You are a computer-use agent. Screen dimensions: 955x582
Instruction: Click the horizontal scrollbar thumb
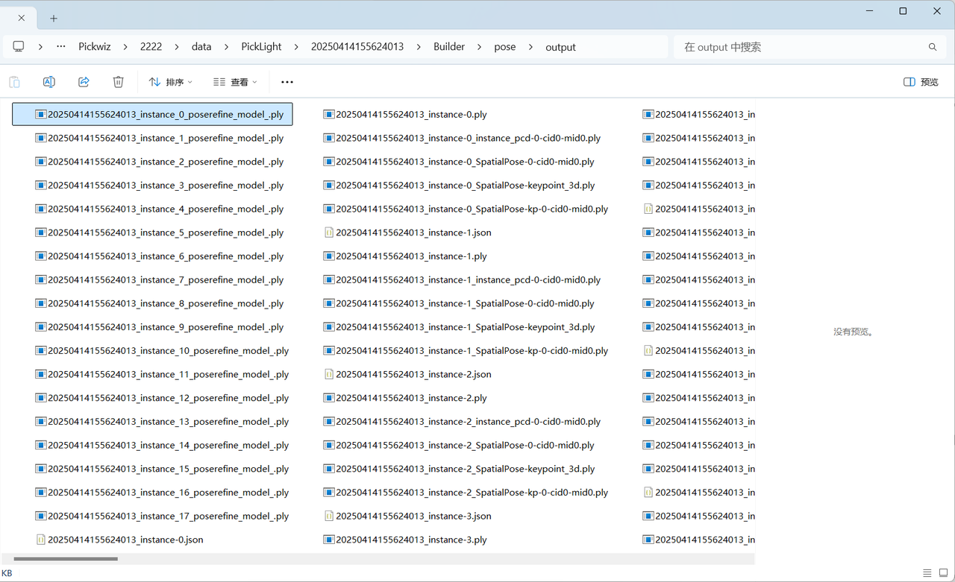[x=66, y=558]
